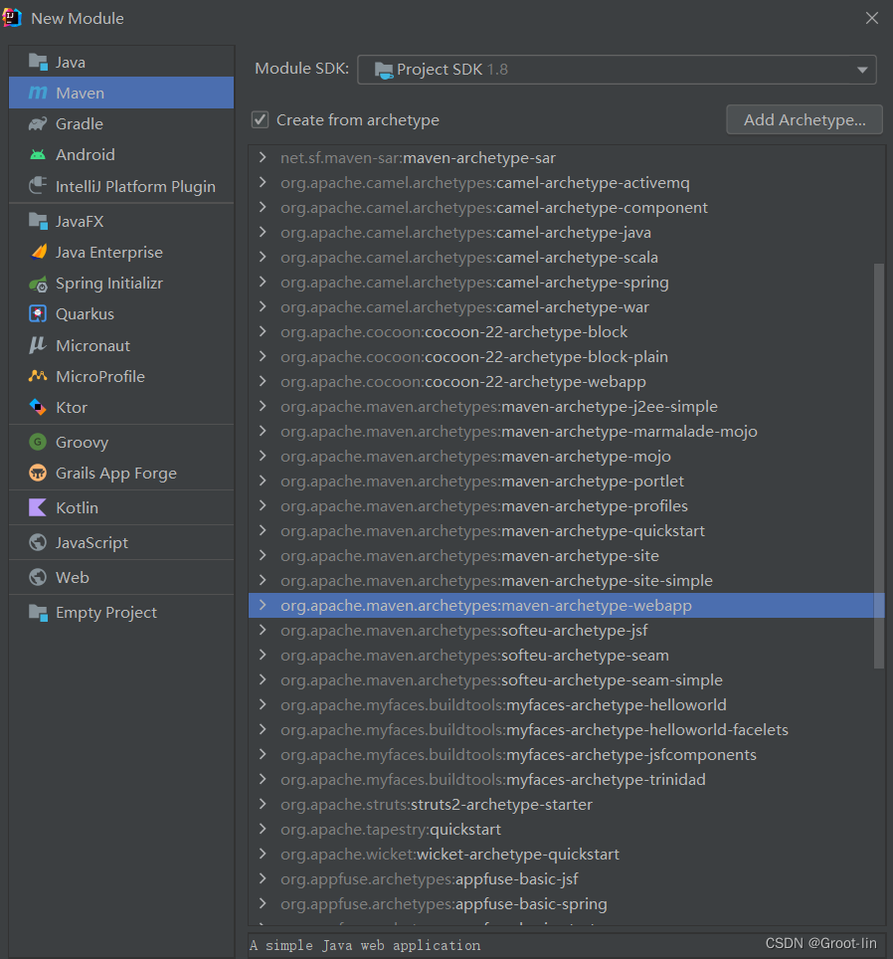Expand maven-archetype-mojo node
Screen dimensions: 893x959
(263, 457)
